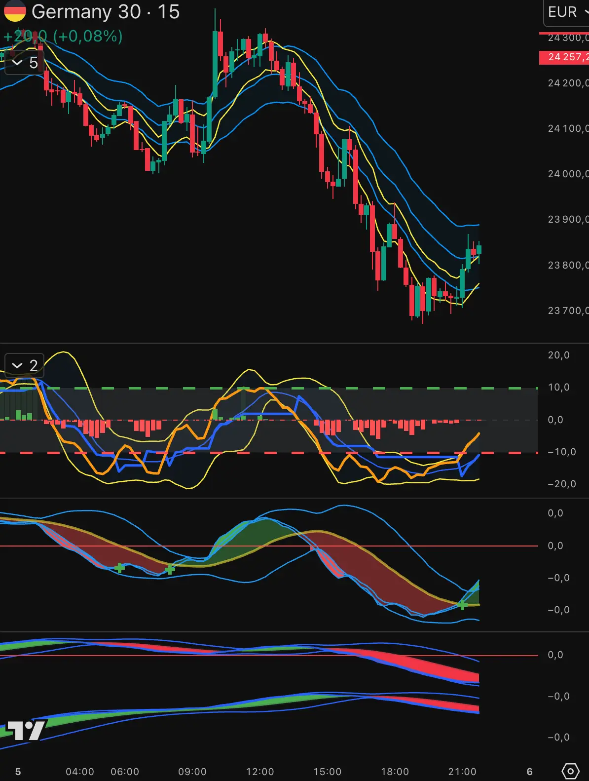The image size is (589, 781).
Task: Tap the day 5 marker on time axis
Action: pos(18,772)
